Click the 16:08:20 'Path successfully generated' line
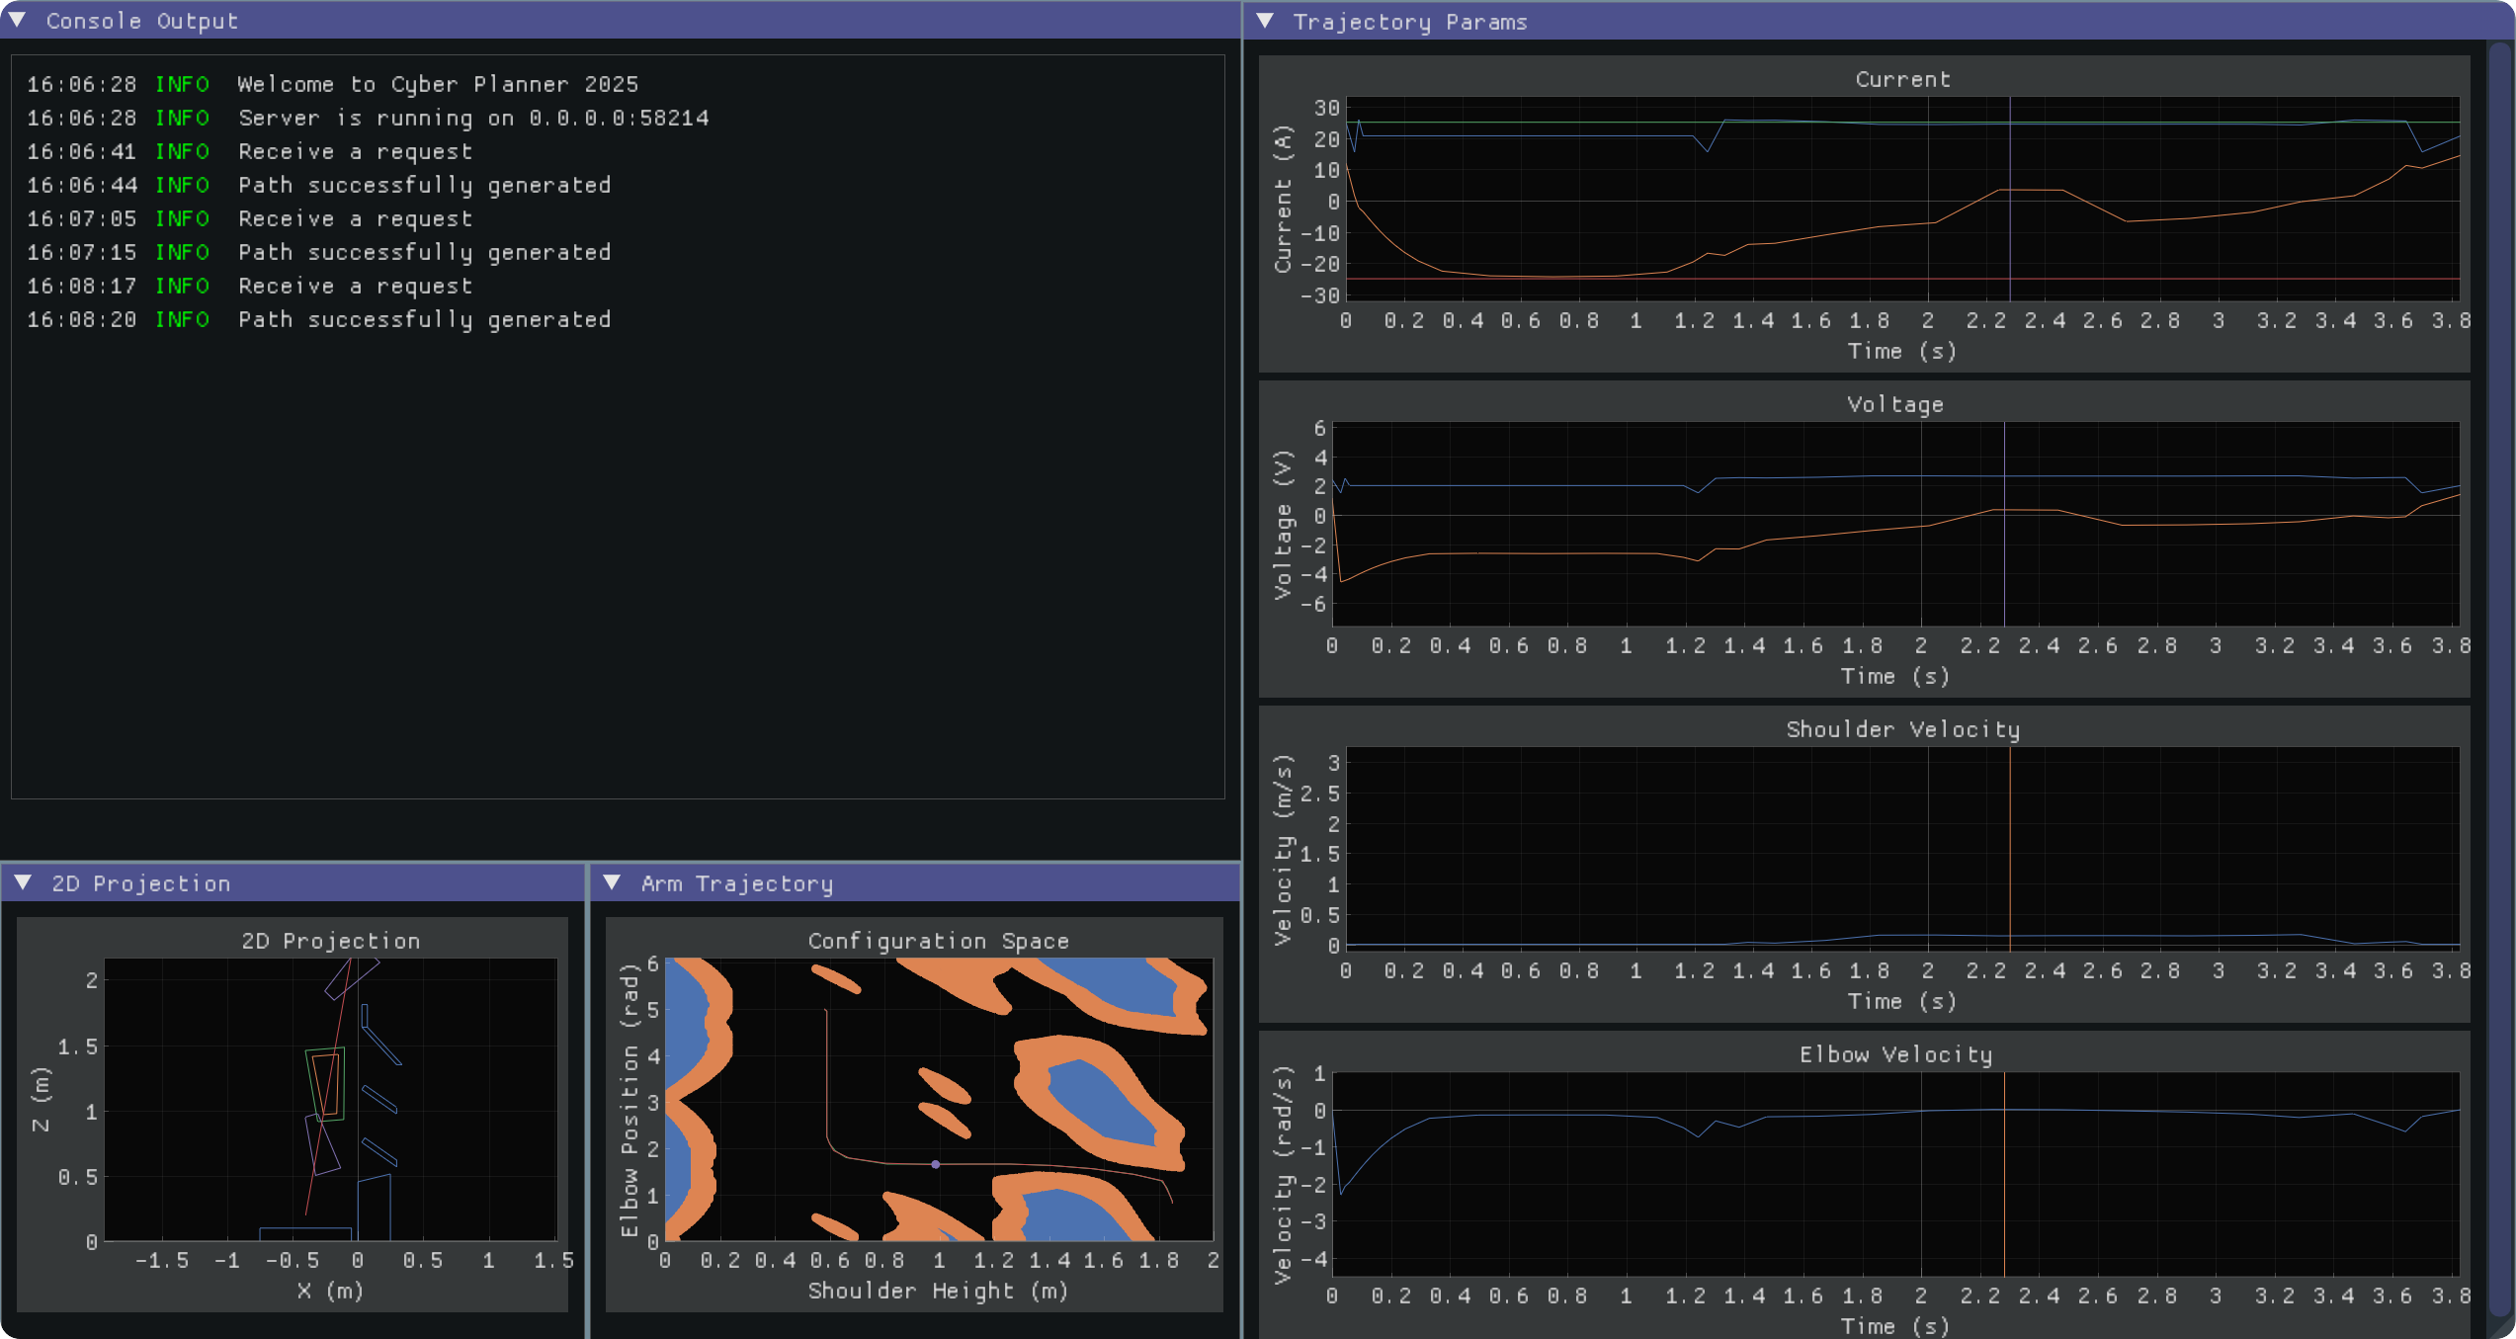The image size is (2516, 1339). coord(318,319)
